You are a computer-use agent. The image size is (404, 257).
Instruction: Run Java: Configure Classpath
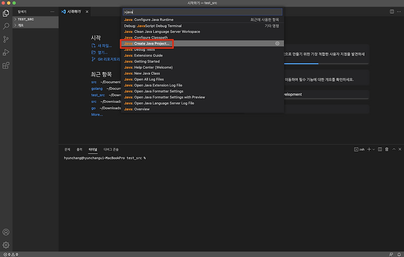203,38
